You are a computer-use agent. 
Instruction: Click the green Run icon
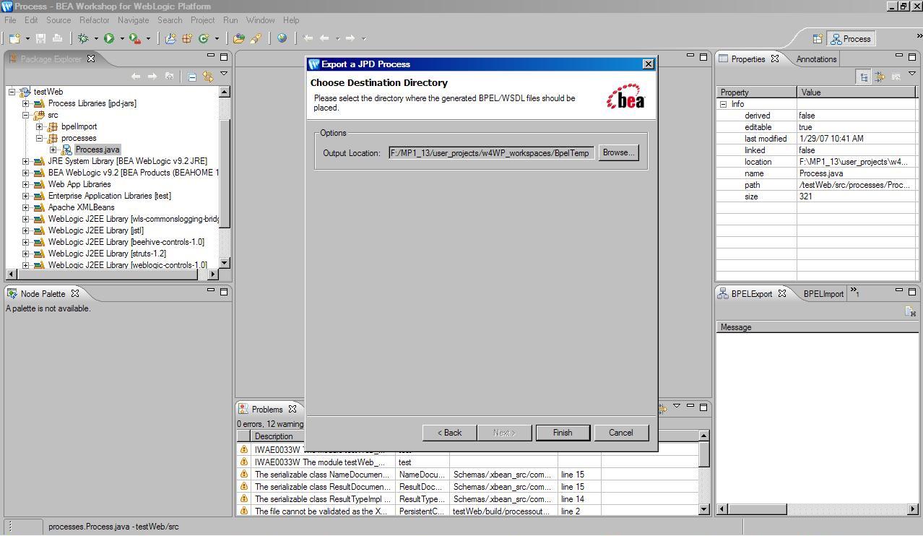(x=109, y=38)
